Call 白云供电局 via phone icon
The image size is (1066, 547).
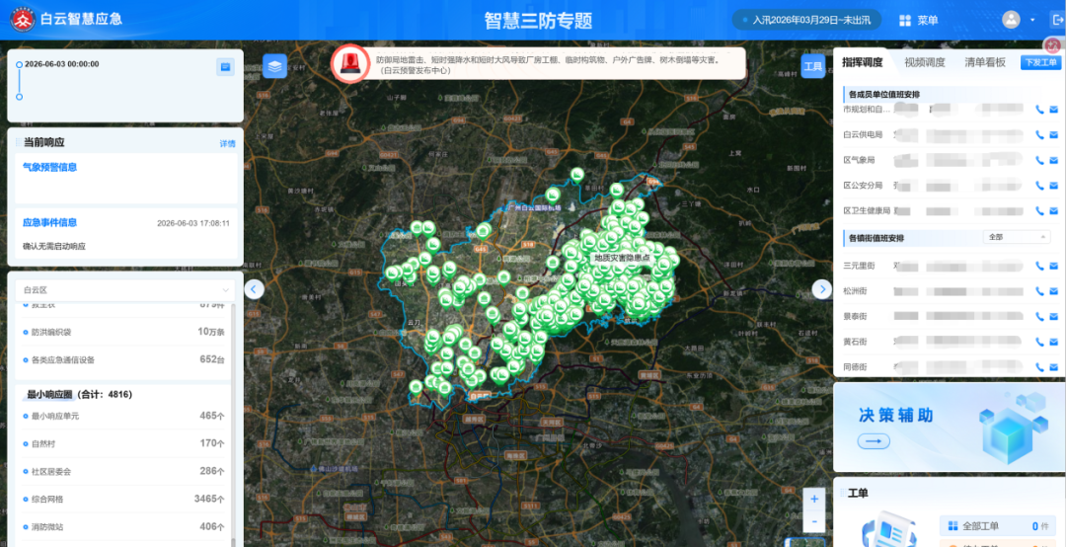pos(1039,134)
